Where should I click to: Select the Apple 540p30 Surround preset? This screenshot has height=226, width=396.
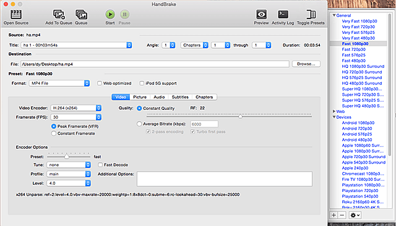coord(363,162)
